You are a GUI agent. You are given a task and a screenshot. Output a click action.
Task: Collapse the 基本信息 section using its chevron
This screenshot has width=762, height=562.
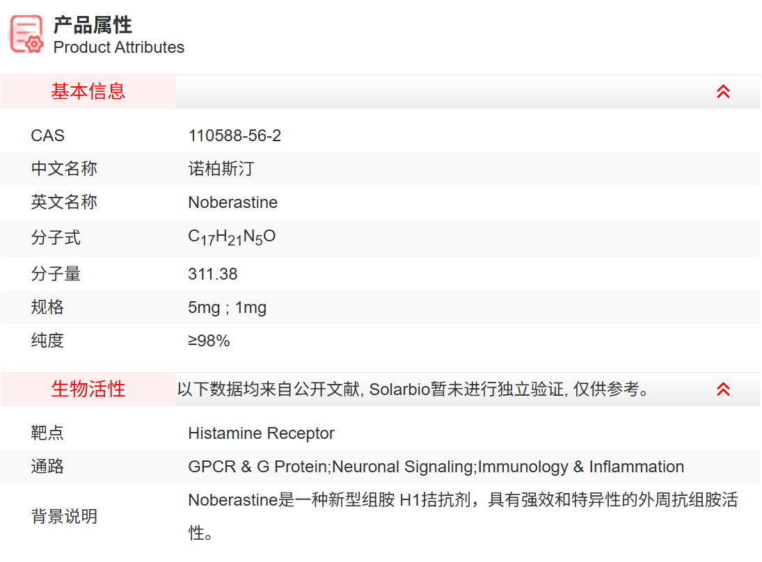[x=723, y=92]
